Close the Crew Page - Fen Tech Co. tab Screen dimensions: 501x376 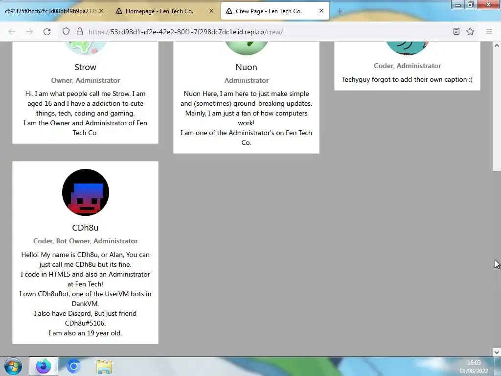click(321, 11)
